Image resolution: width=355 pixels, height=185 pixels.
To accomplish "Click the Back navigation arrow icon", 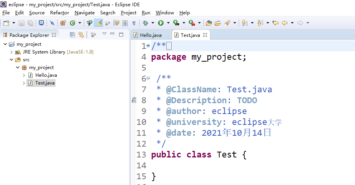I will click(285, 23).
